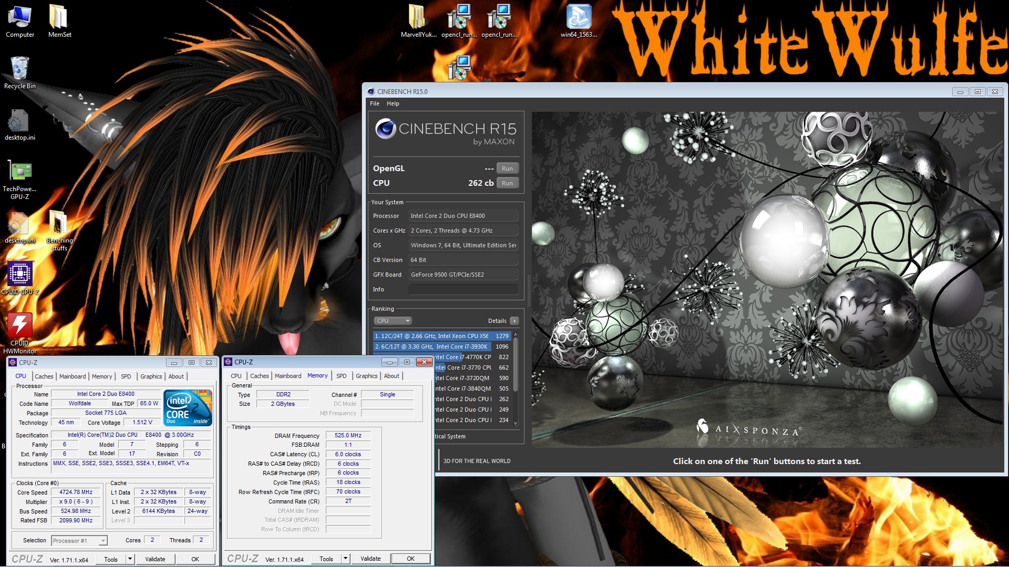Run the CPU benchmark test

coord(507,183)
